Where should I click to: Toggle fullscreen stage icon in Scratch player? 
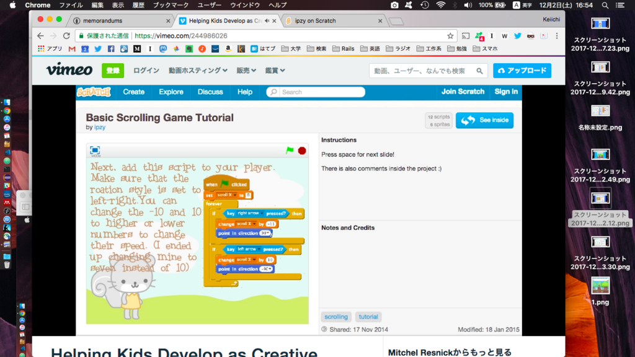tap(95, 150)
